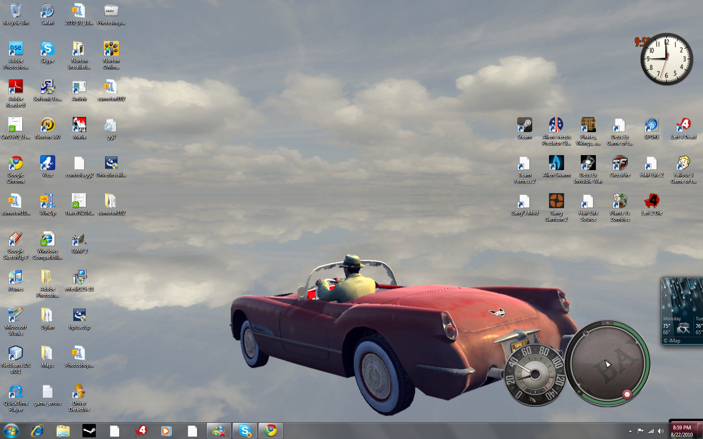The image size is (703, 439).
Task: Open Skype from the taskbar
Action: [x=245, y=431]
